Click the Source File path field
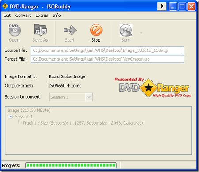 [x=107, y=50]
